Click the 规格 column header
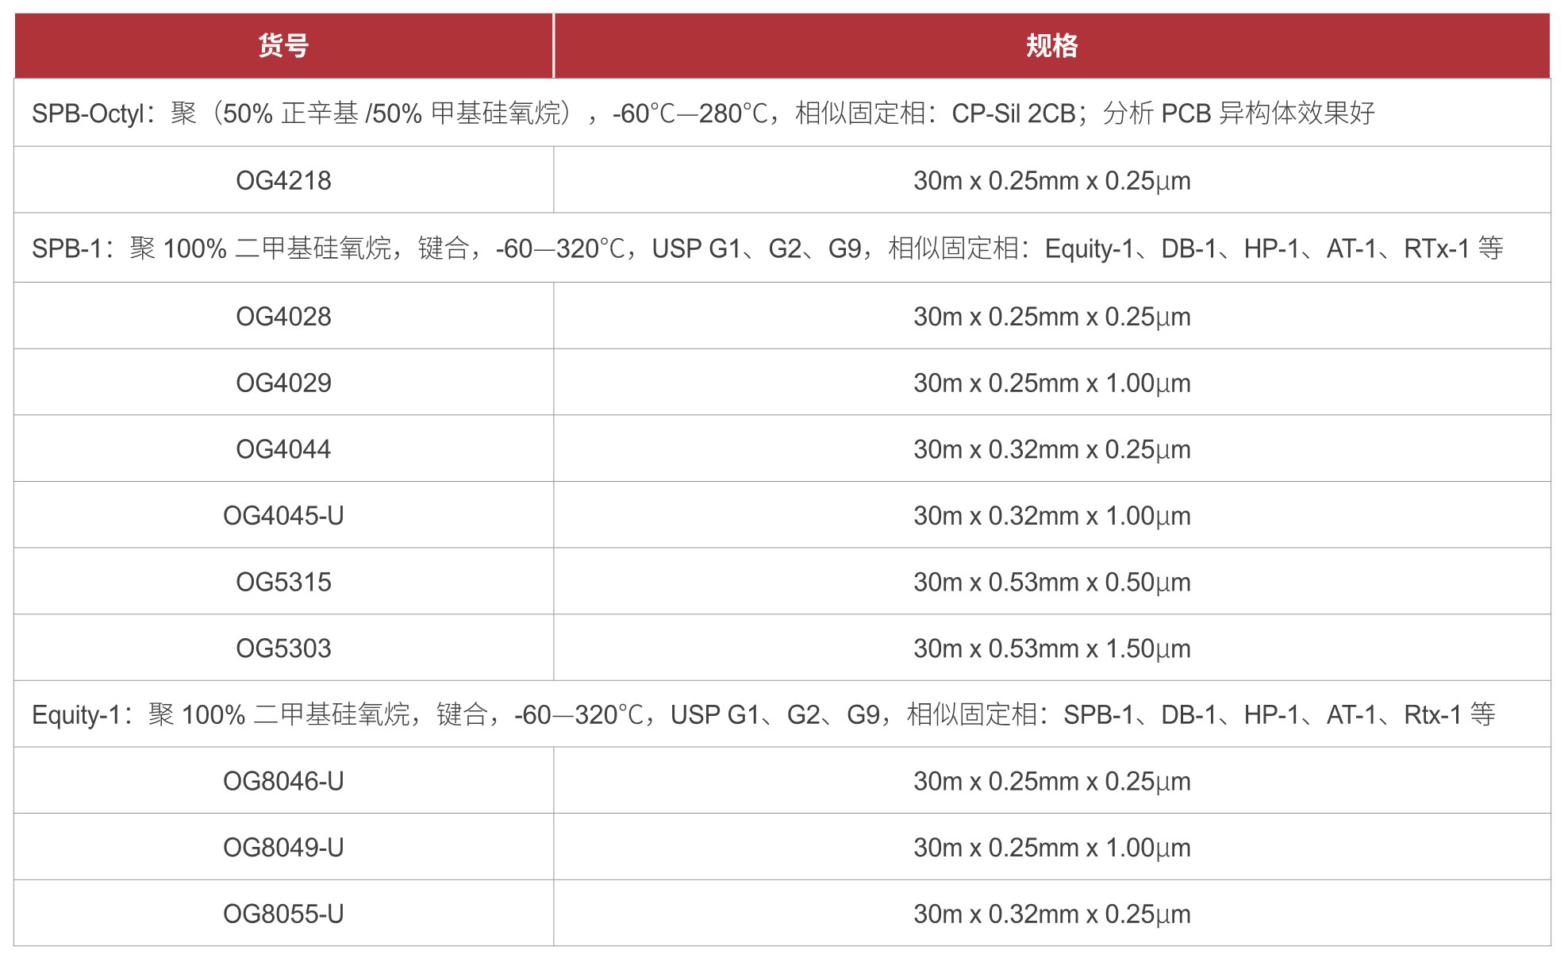 1051,46
